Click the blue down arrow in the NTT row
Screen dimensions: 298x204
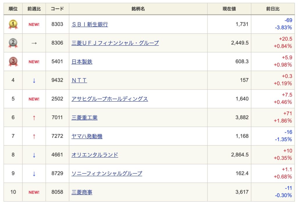click(34, 80)
